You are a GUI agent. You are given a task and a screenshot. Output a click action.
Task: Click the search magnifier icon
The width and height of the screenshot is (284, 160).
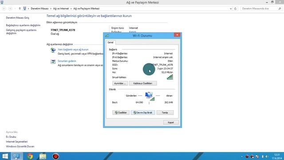click(x=280, y=8)
